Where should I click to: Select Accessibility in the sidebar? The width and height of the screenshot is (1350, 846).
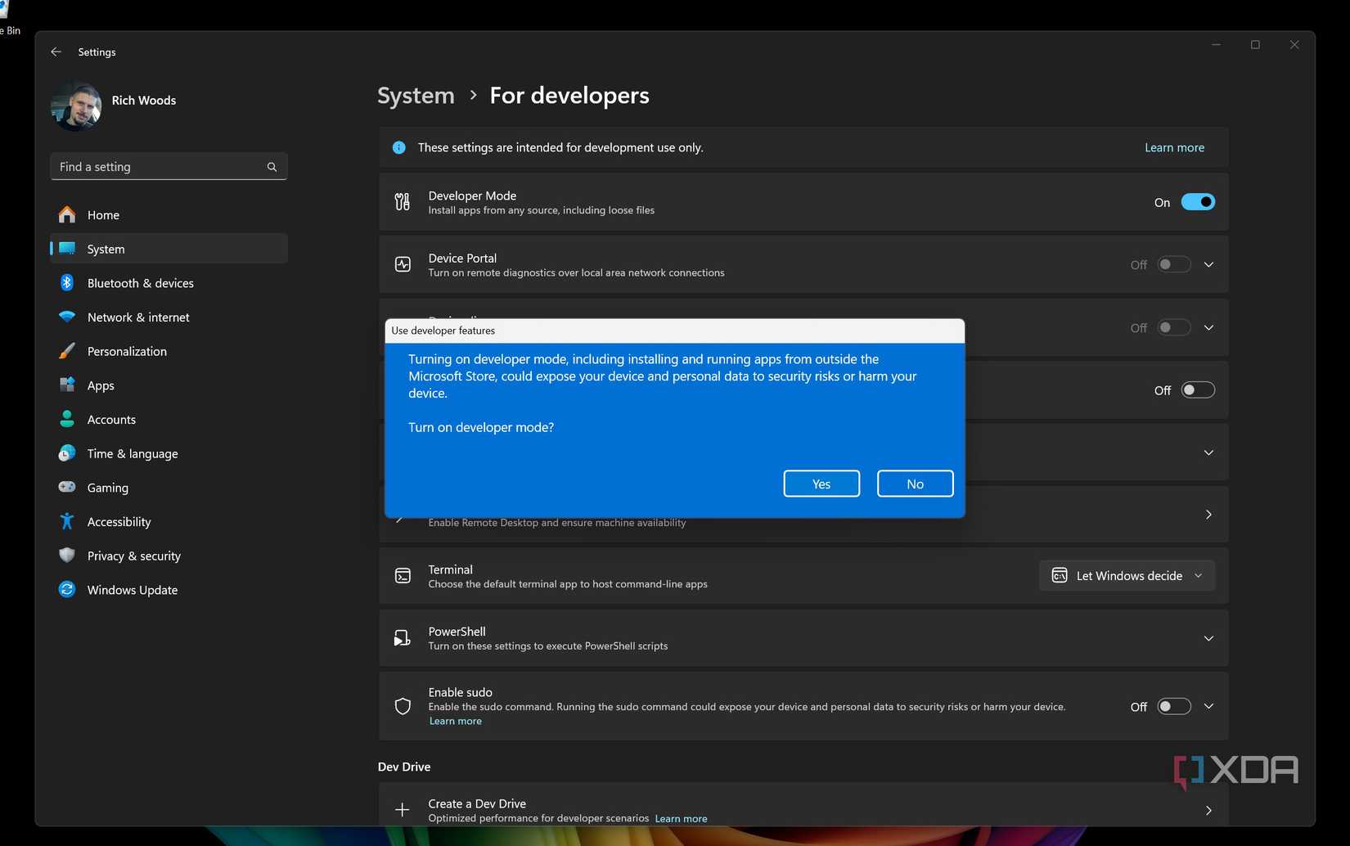point(118,521)
